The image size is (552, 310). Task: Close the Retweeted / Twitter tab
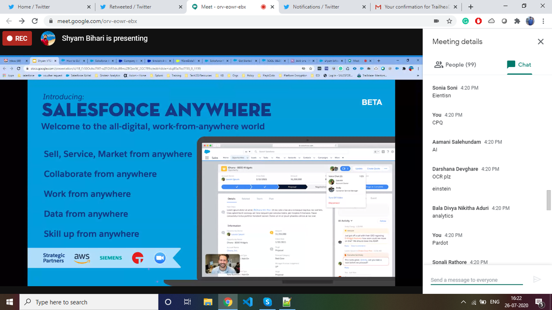pos(180,7)
